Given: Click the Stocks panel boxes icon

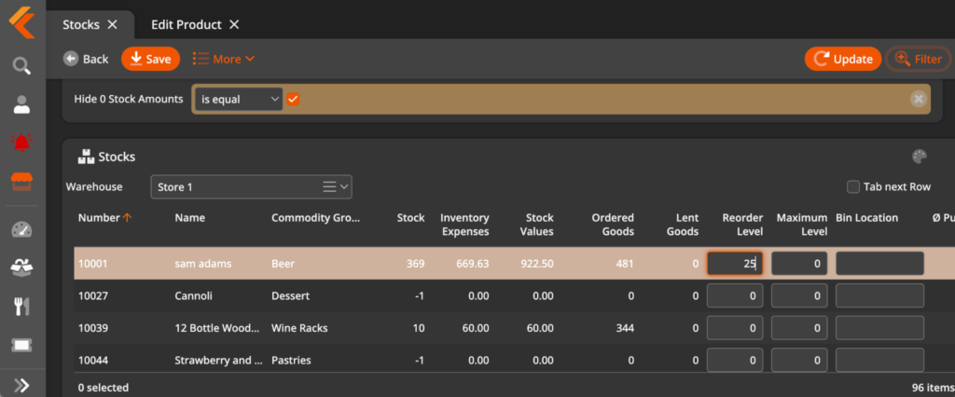Looking at the screenshot, I should coord(86,157).
